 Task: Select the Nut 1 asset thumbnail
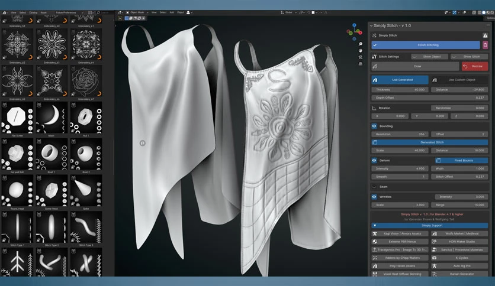coord(86,118)
